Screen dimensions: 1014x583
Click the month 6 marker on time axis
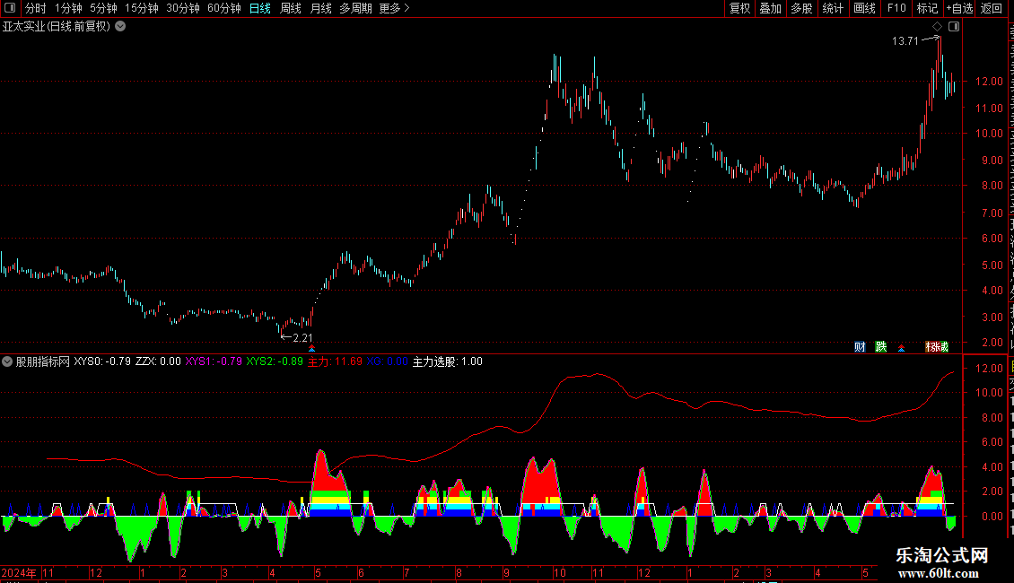point(361,573)
